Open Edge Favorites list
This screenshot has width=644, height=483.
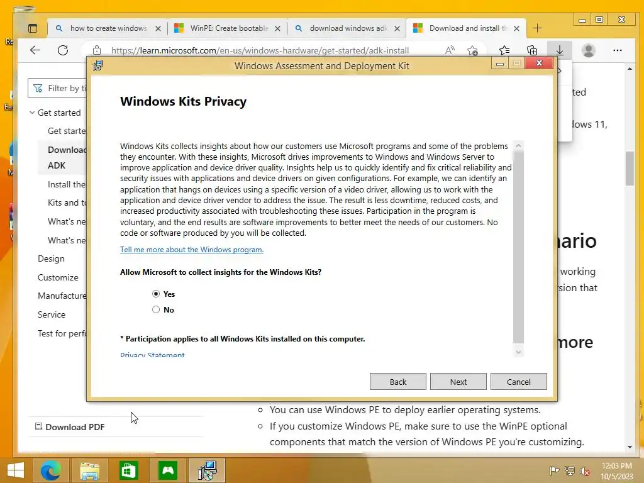point(504,50)
